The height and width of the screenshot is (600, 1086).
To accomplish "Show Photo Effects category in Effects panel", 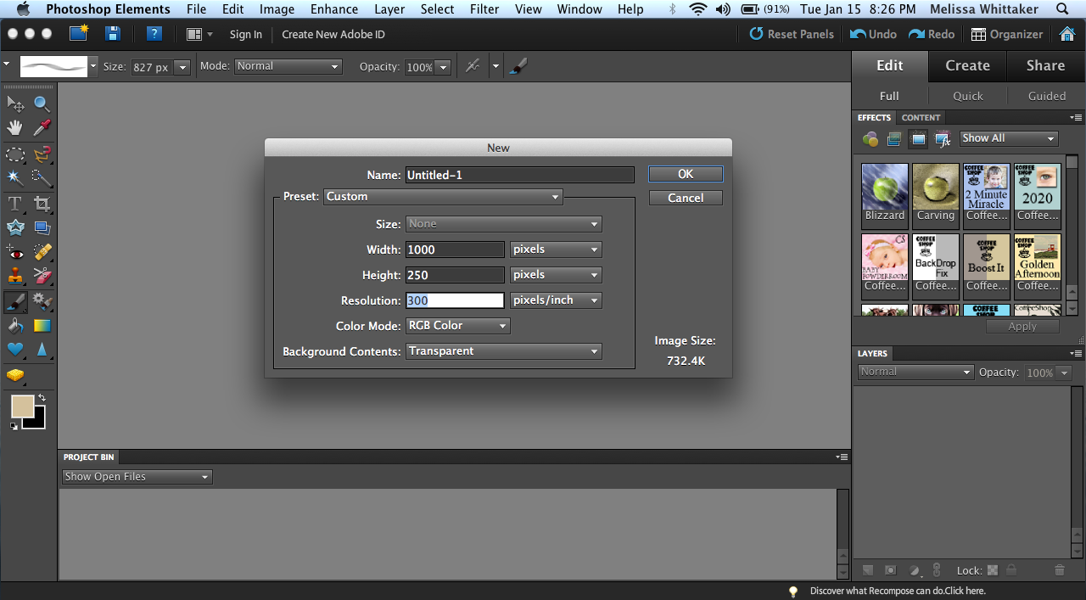I will (918, 139).
